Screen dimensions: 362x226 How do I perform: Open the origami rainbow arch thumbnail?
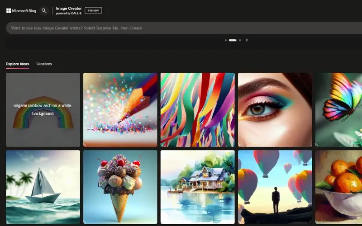[x=43, y=110]
